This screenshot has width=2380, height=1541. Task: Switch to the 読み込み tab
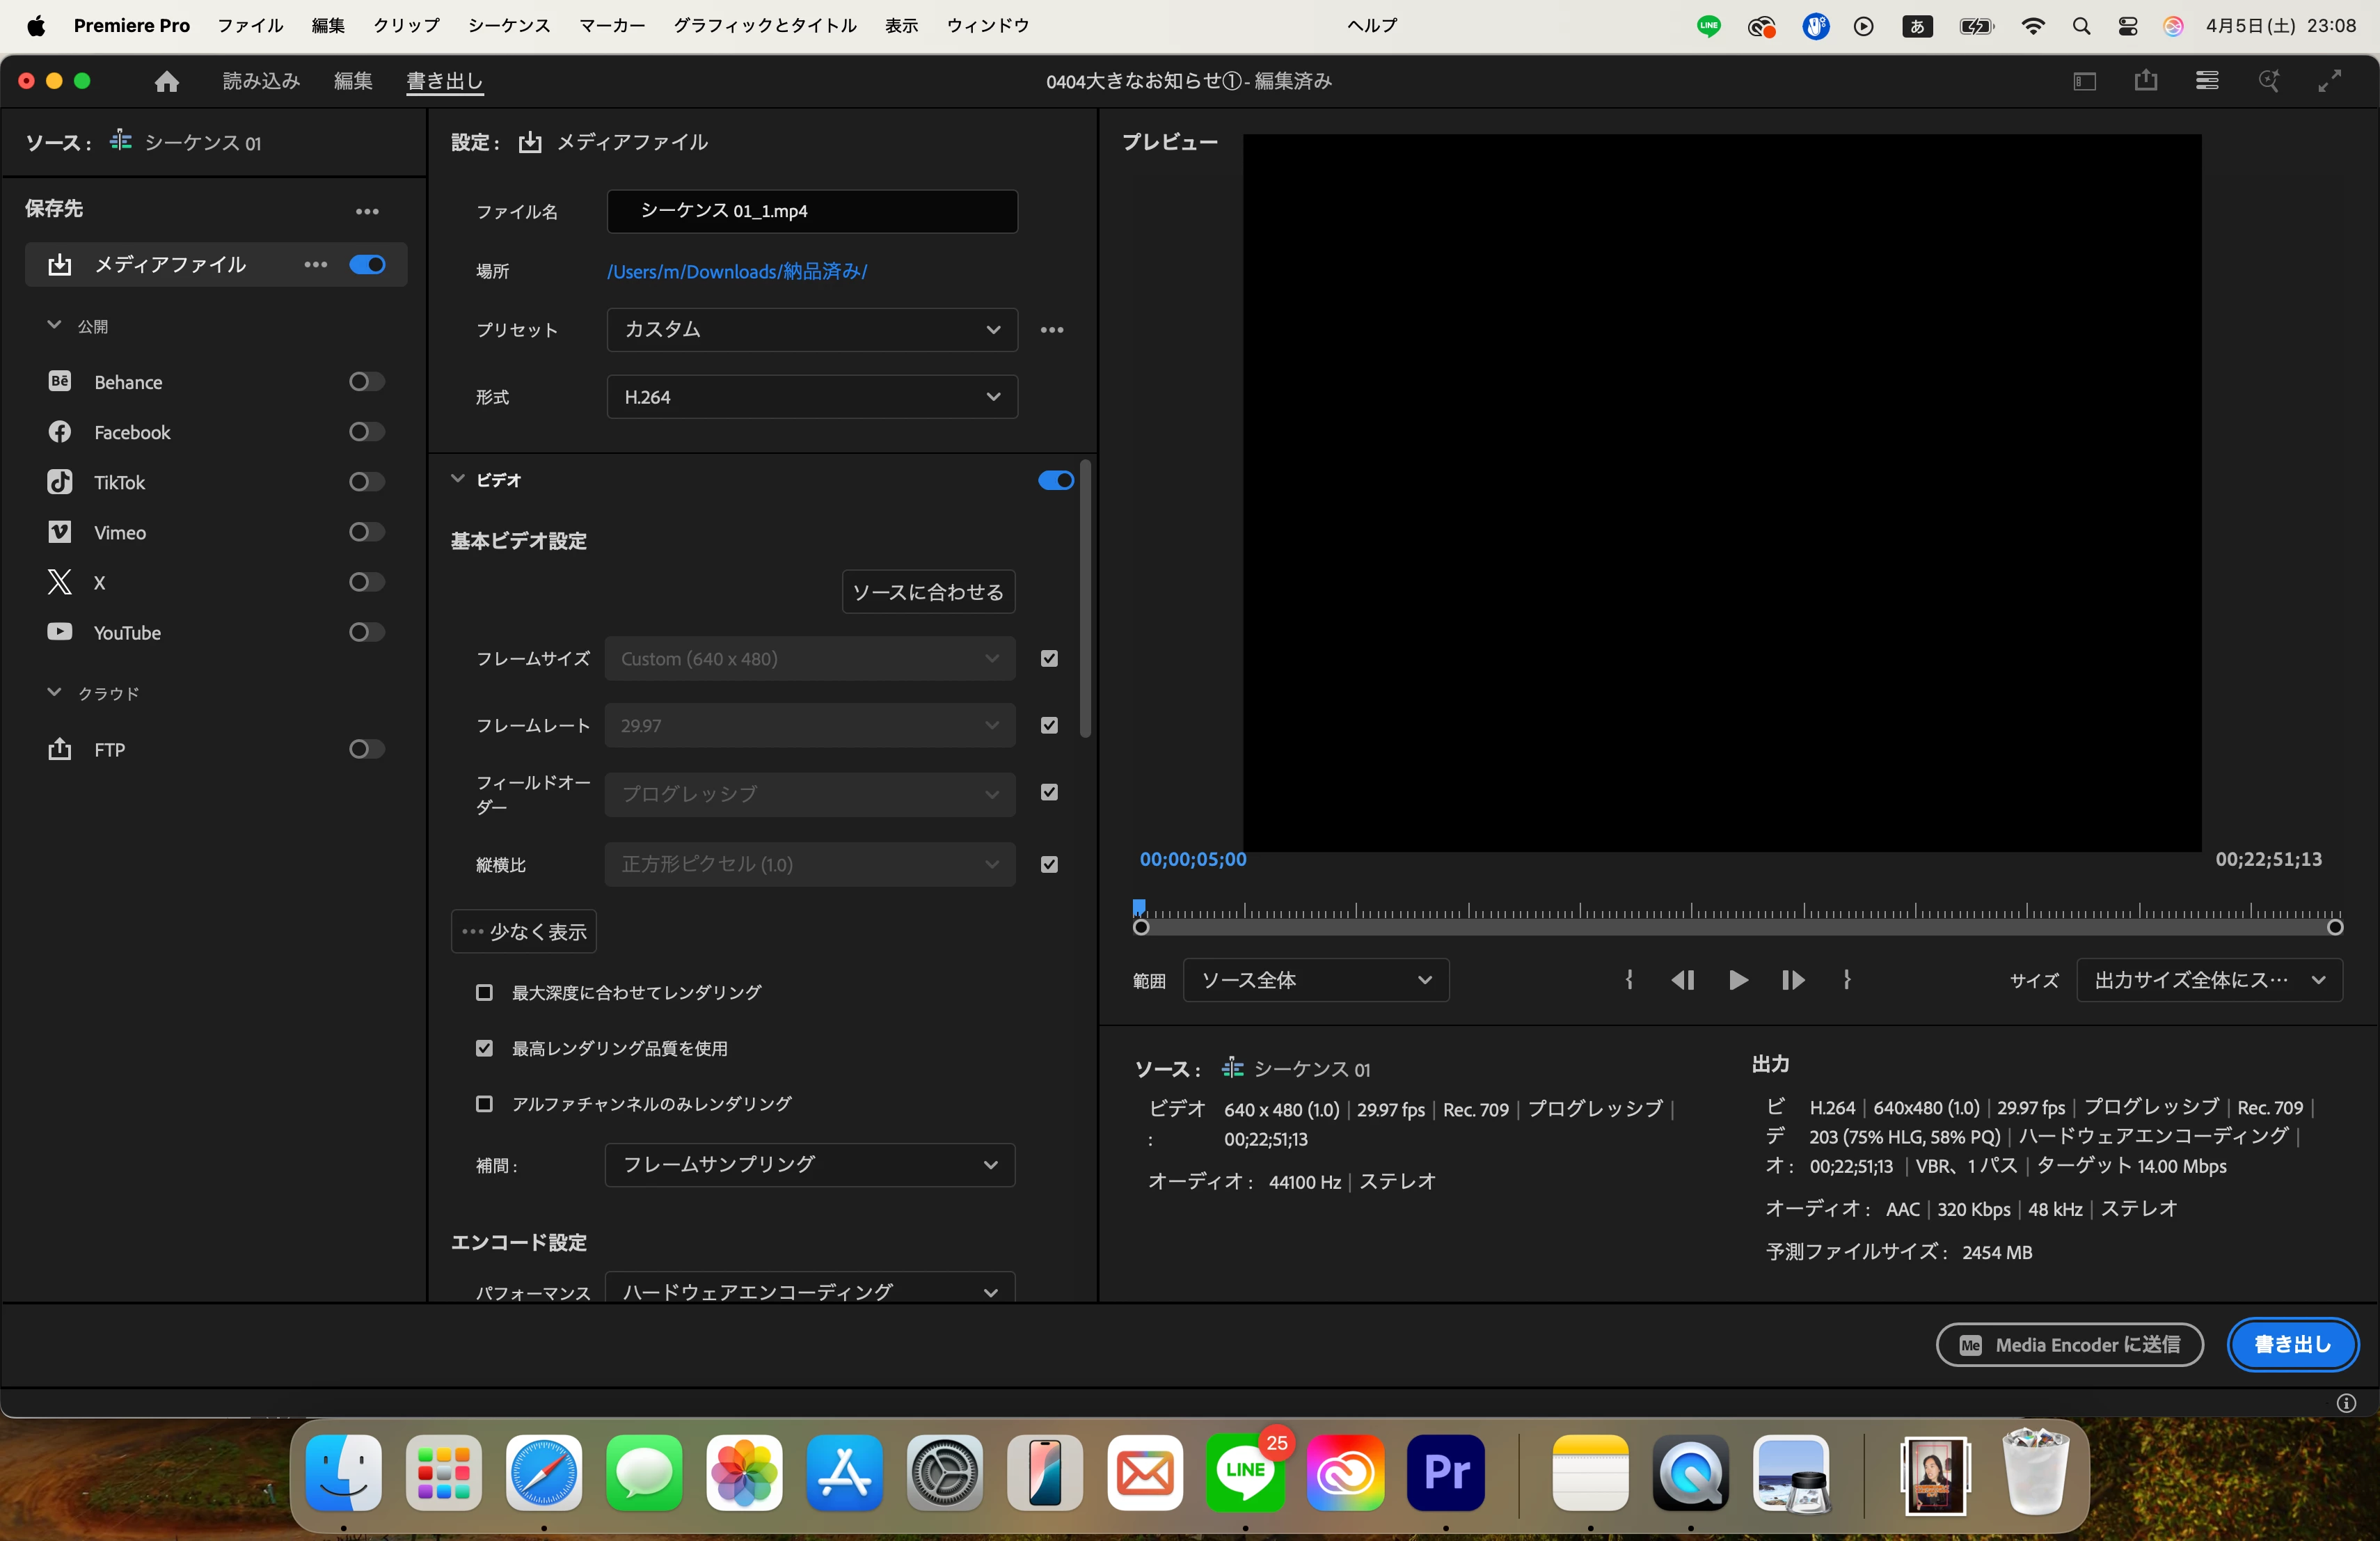(x=261, y=81)
